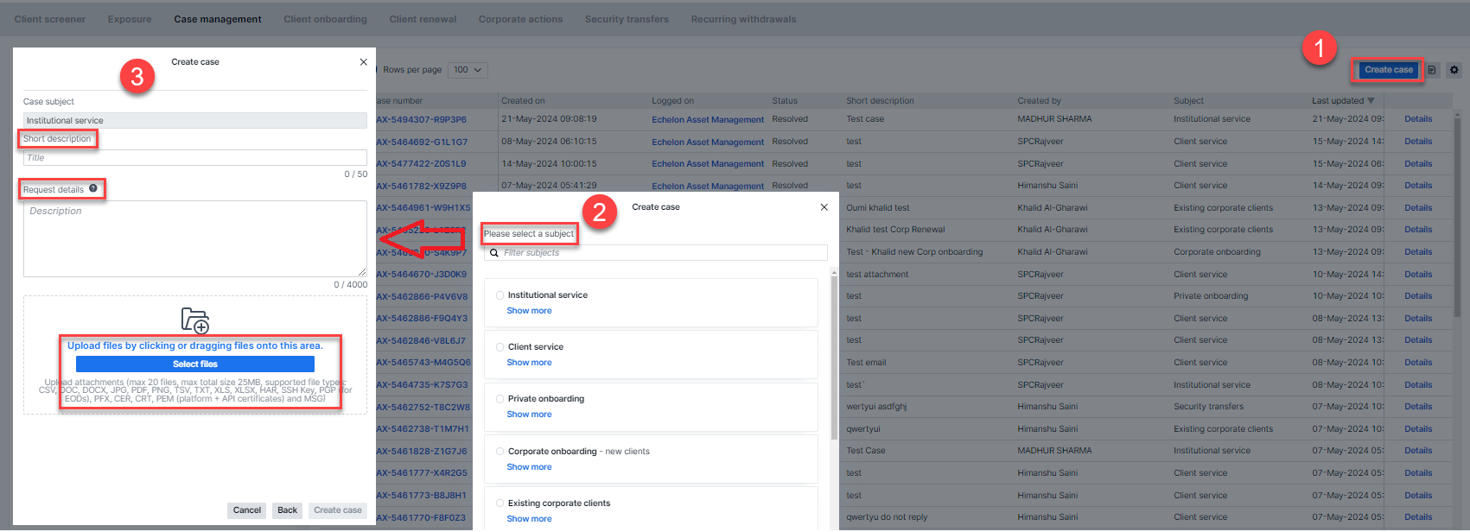1470x532 pixels.
Task: Open the Security transfers tab
Action: [x=626, y=19]
